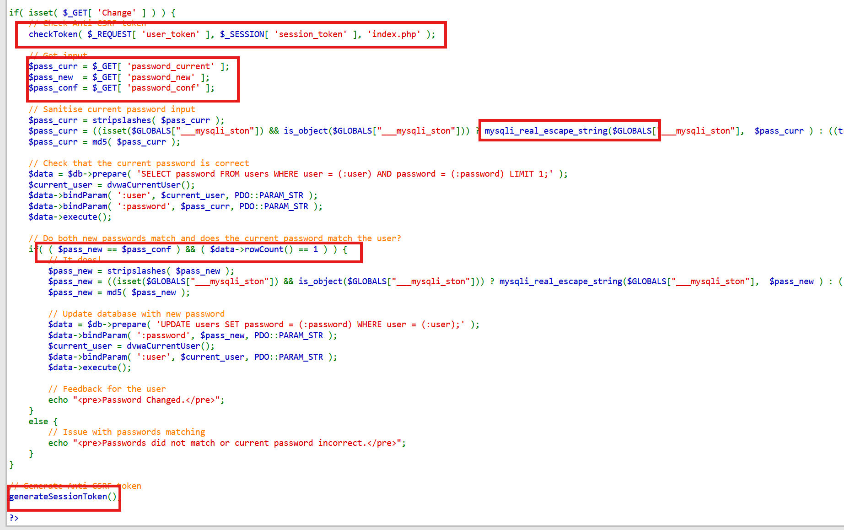Click the $data->rowCount() == 1 condition line
The image size is (844, 530).
pos(188,249)
